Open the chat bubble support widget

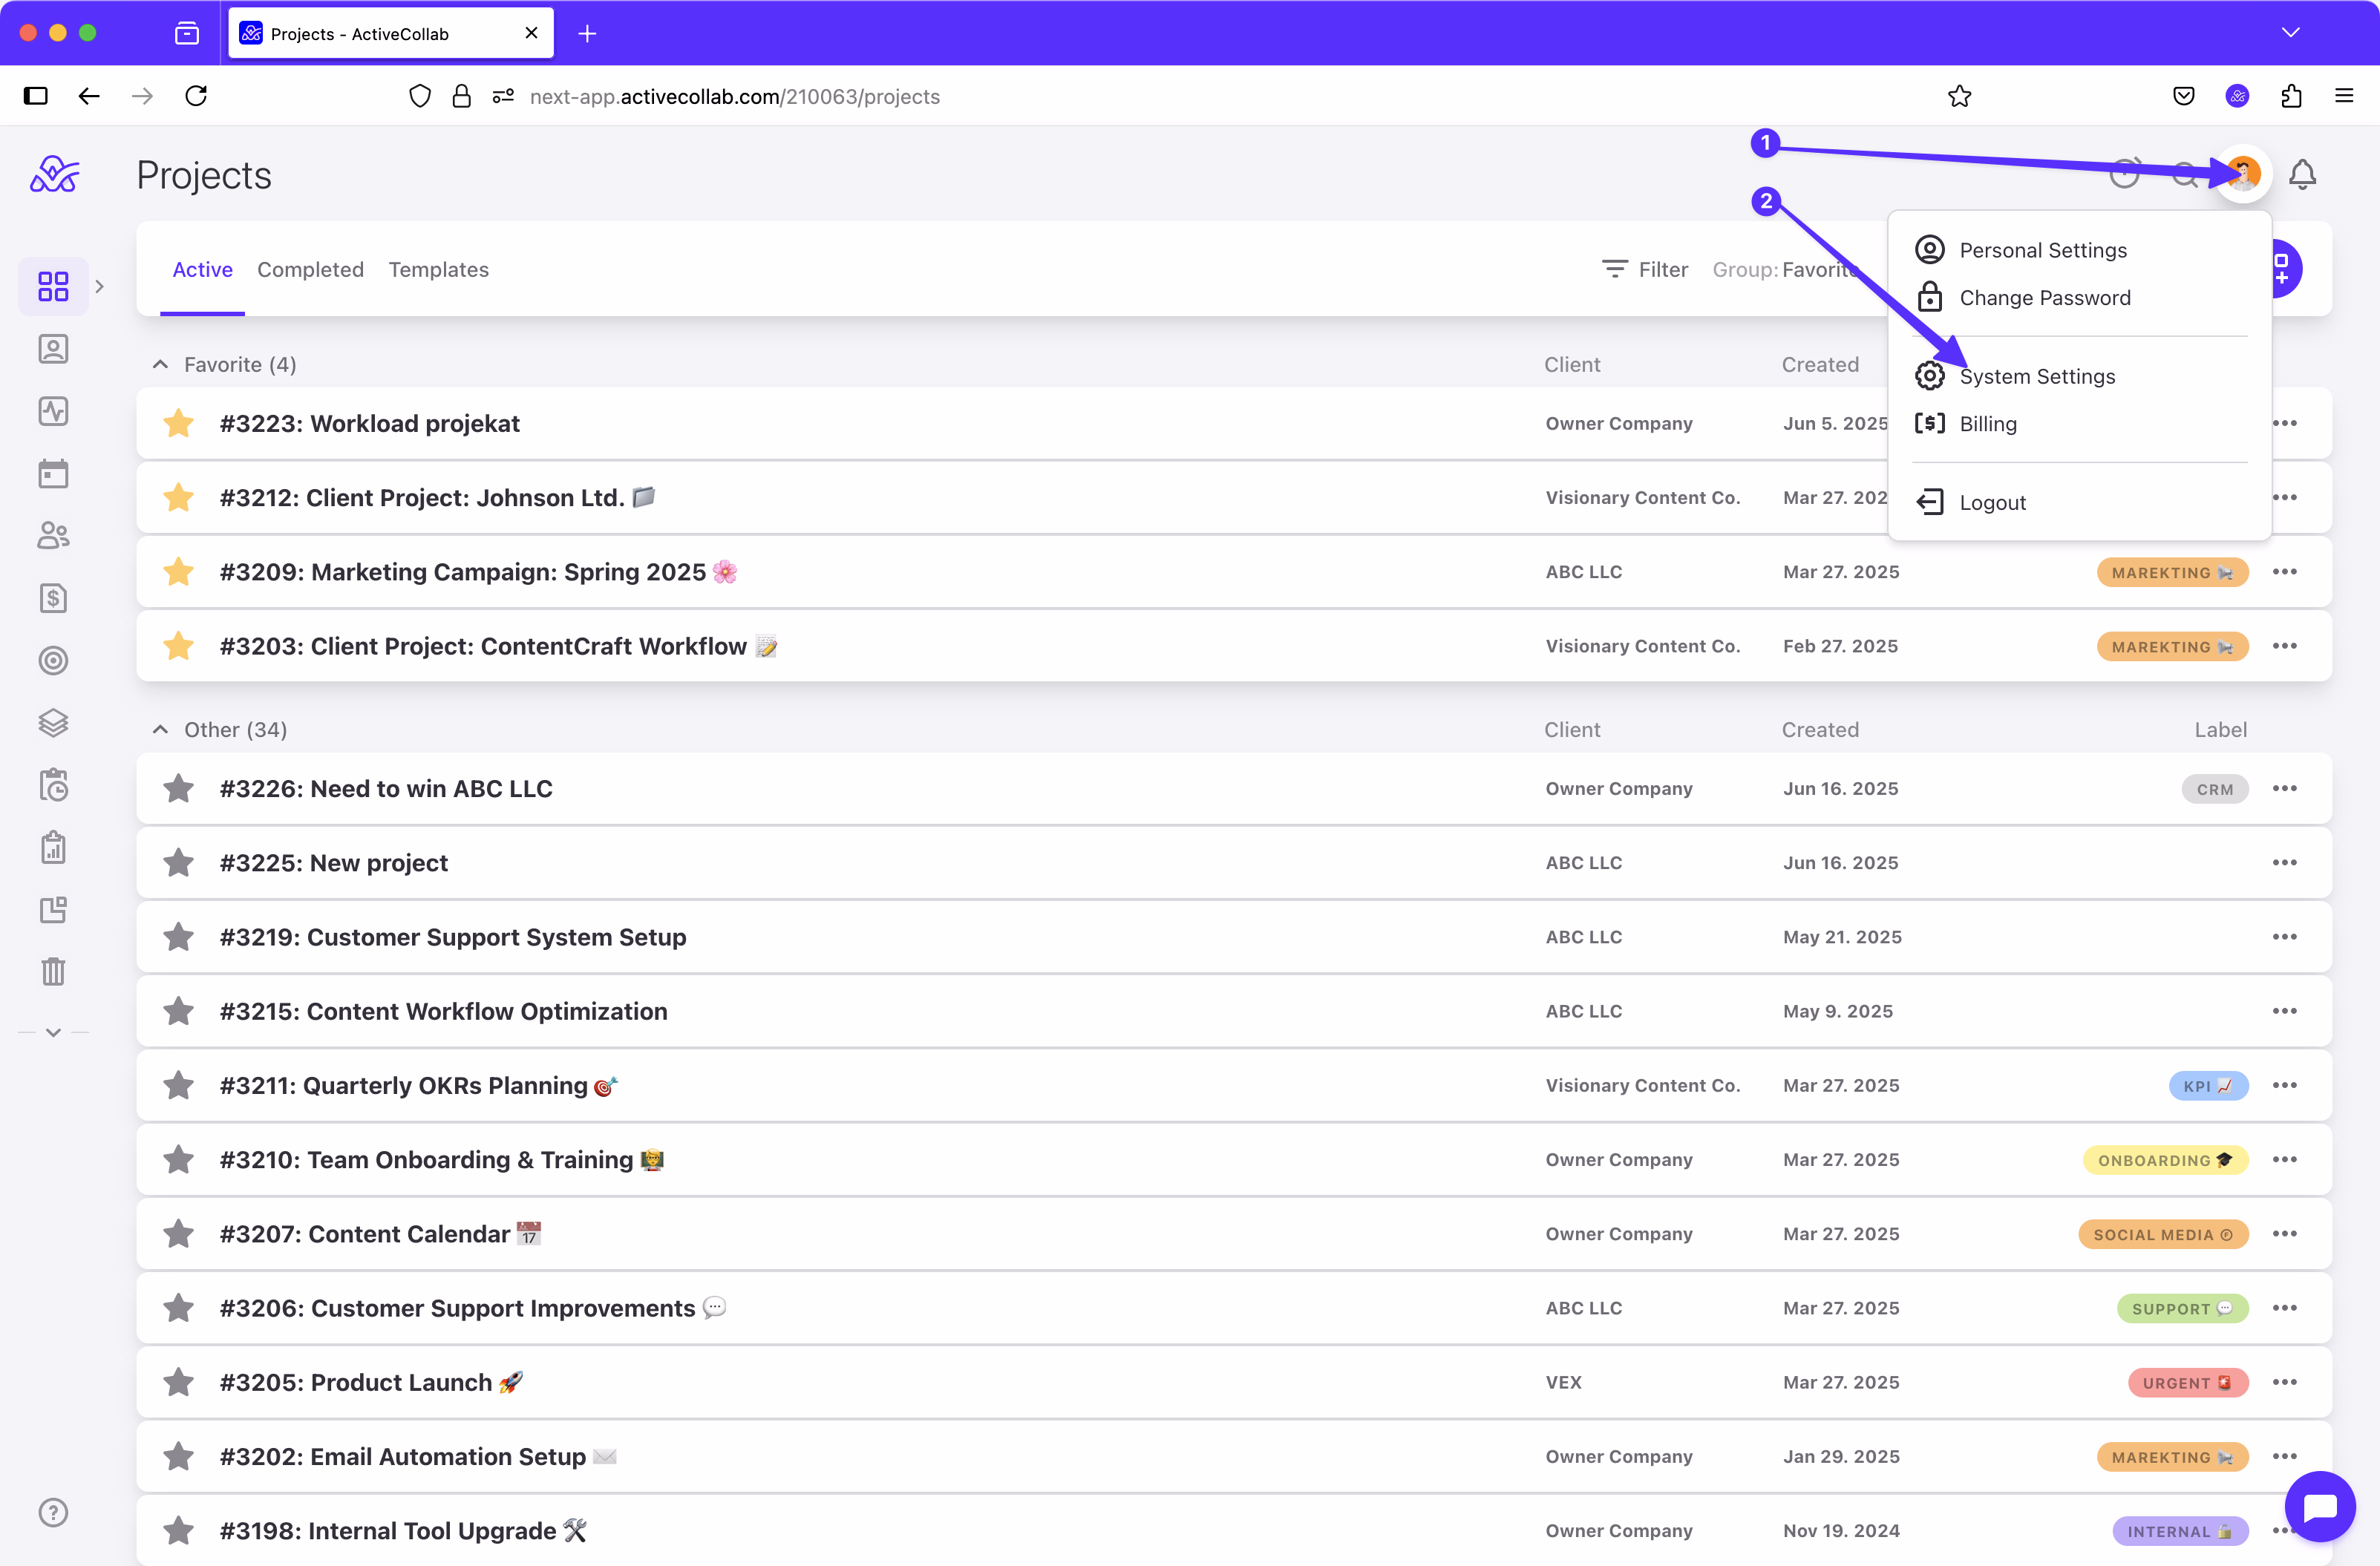2319,1506
